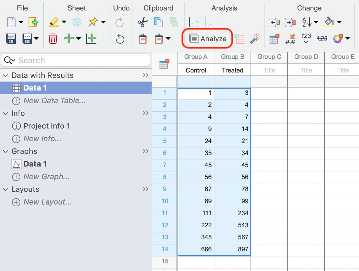Click the undo arrow icon
359x271 pixels.
120,39
